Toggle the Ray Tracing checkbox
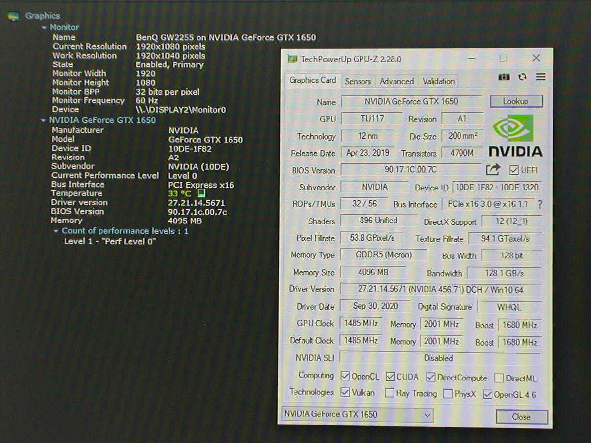 [x=390, y=393]
